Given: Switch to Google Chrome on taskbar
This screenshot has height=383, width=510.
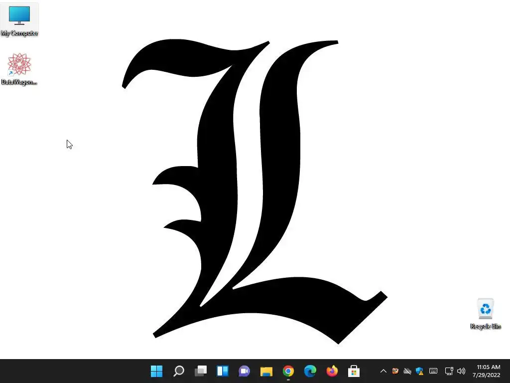Looking at the screenshot, I should coord(288,371).
